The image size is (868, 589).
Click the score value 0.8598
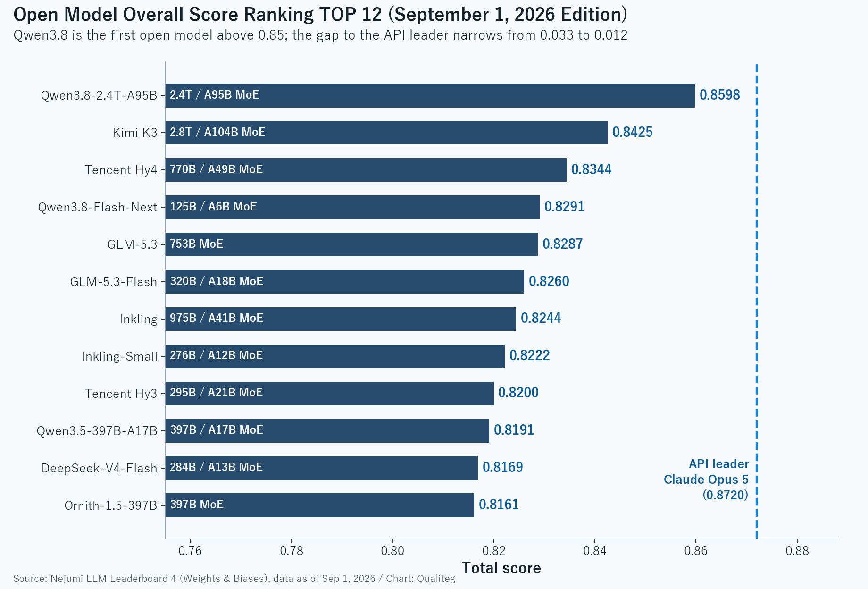click(720, 95)
